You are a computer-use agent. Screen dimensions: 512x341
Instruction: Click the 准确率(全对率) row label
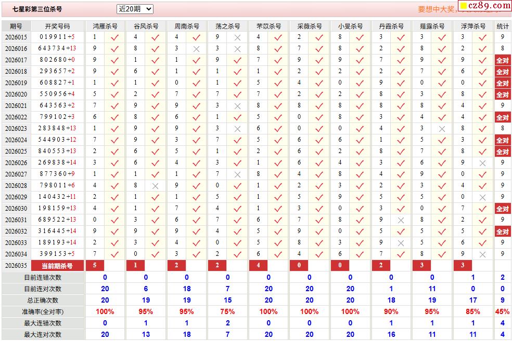coord(43,312)
